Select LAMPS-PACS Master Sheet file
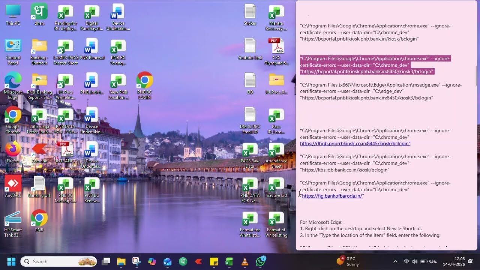Screen dimensions: 480x270 coord(65,52)
